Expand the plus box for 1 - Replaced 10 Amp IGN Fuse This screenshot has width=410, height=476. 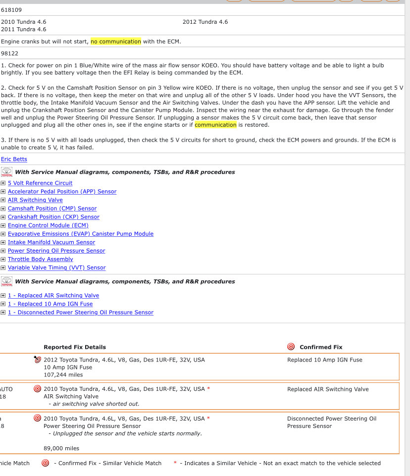click(3, 304)
